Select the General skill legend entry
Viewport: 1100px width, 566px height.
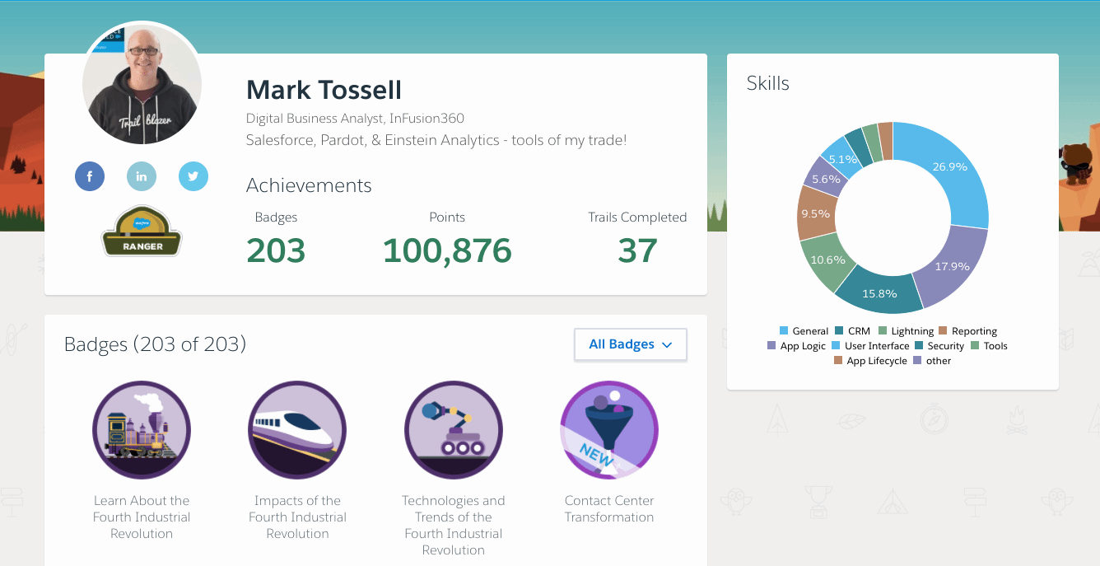(804, 330)
